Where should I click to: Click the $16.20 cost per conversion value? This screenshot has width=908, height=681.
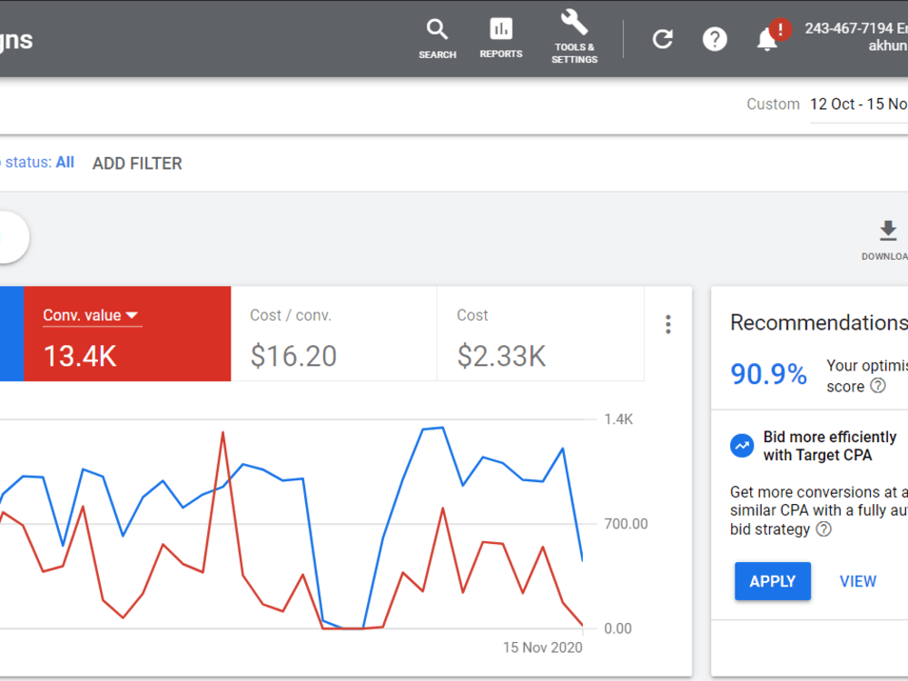coord(293,356)
